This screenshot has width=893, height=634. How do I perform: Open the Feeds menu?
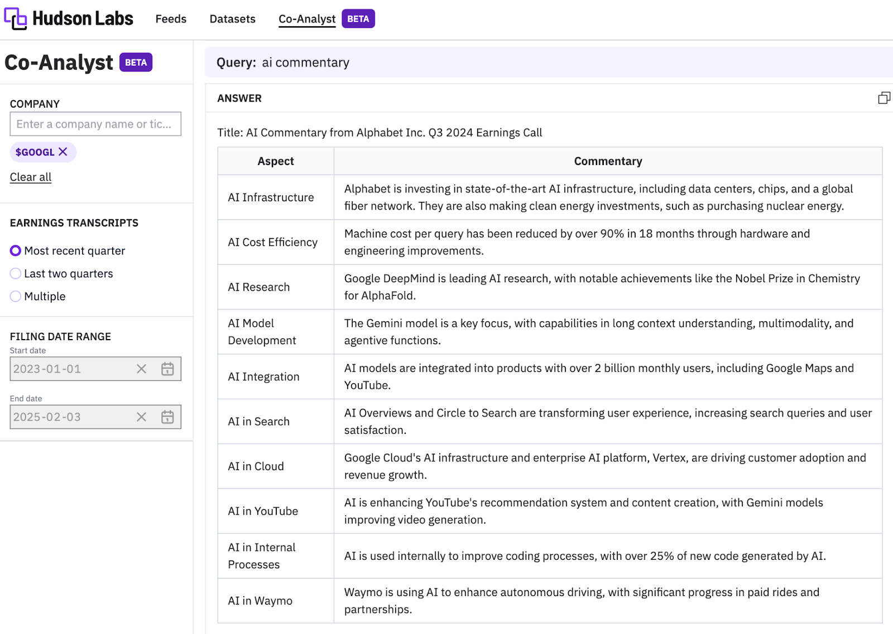(171, 19)
